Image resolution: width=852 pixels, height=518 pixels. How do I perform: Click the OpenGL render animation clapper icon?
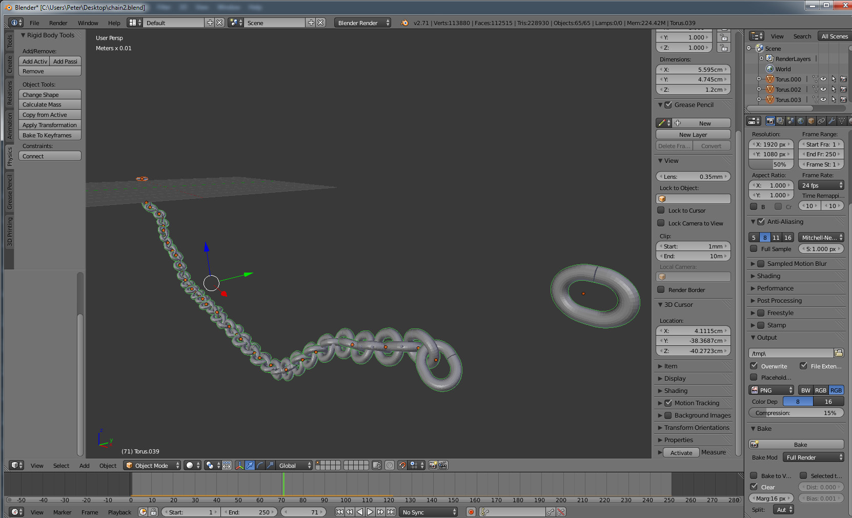click(x=443, y=465)
